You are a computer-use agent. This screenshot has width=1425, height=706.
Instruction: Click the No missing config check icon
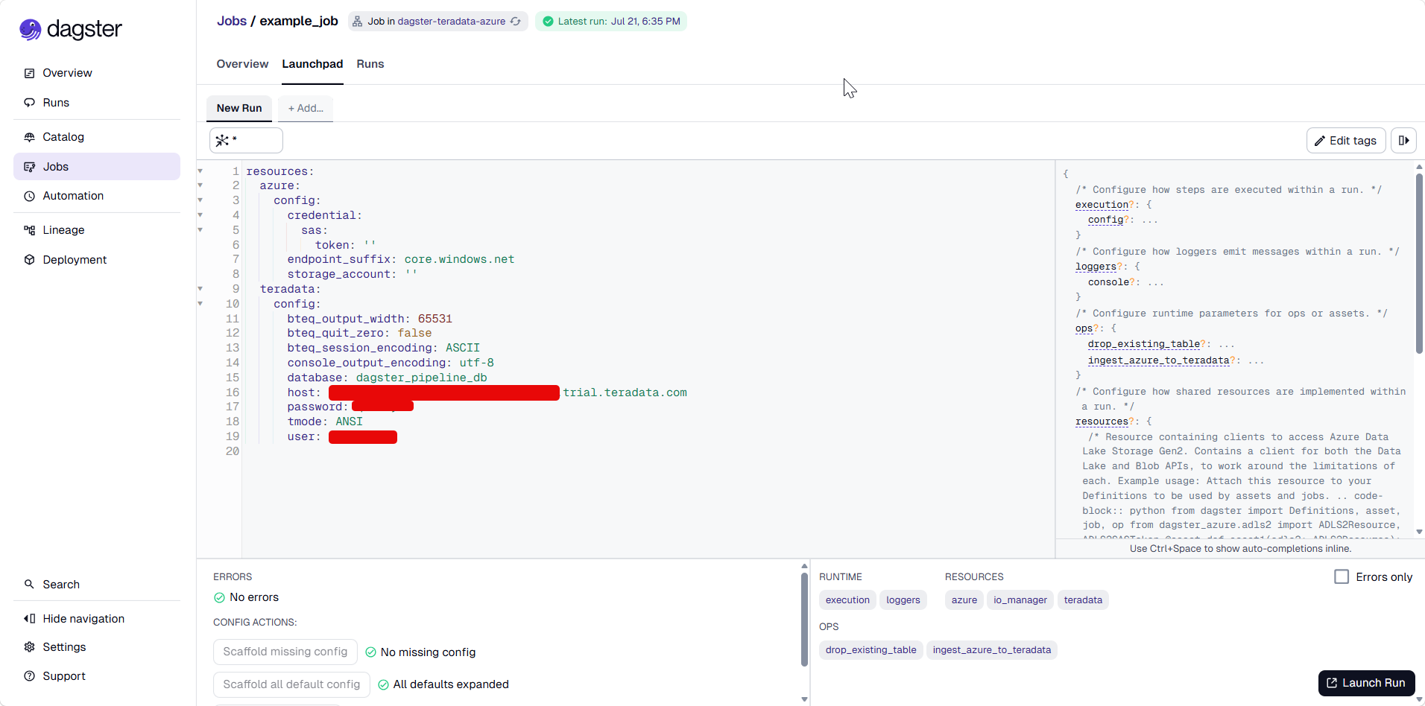pos(370,652)
